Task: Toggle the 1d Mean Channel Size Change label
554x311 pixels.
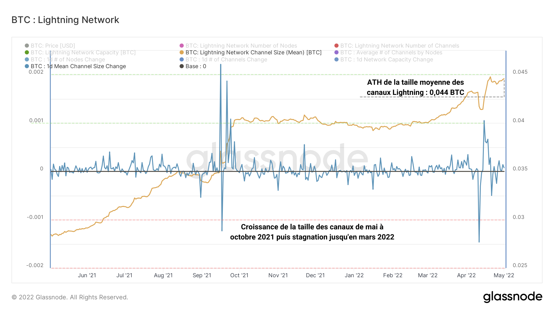Action: point(78,66)
